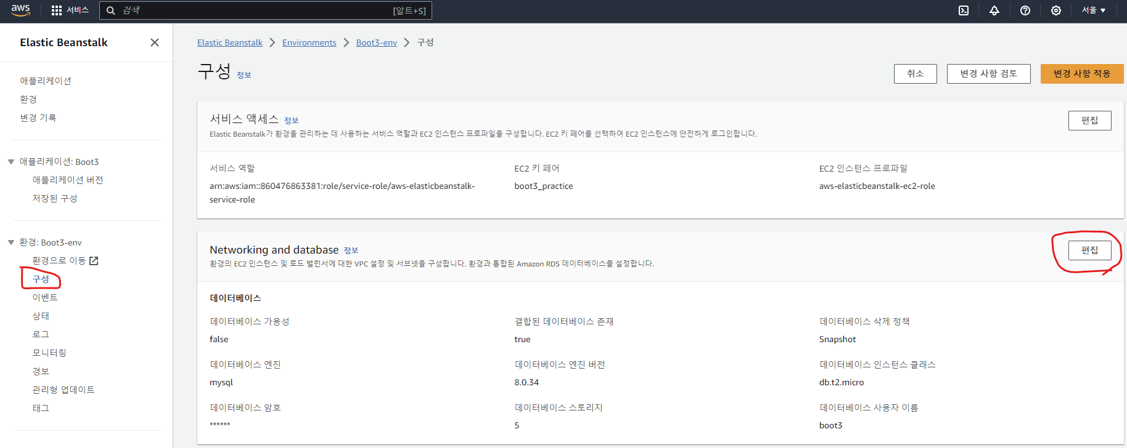This screenshot has width=1127, height=448.
Task: Click the 8.0.34 engine version value
Action: [x=527, y=382]
